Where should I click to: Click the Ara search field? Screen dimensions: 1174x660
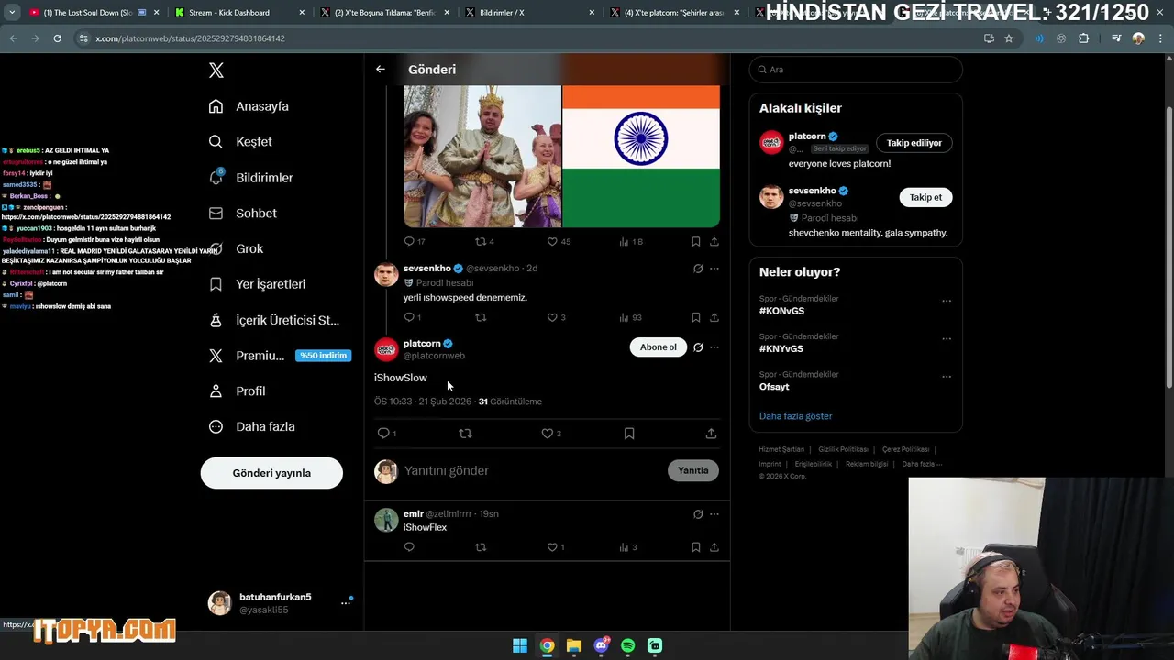click(x=856, y=70)
